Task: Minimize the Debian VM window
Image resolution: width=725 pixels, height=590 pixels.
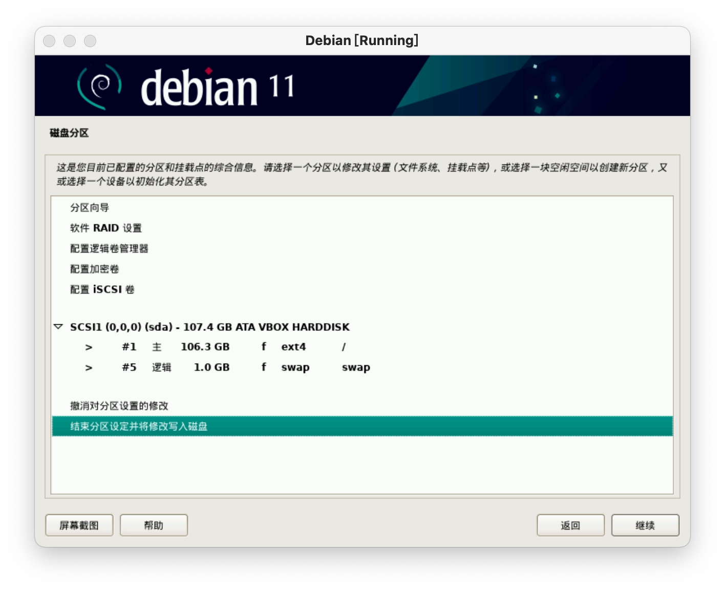Action: [70, 41]
